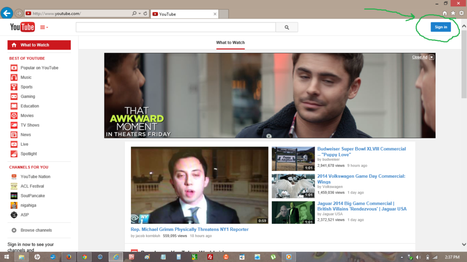Refresh the page using address bar icon
Viewport: 467px width, 262px height.
click(146, 14)
